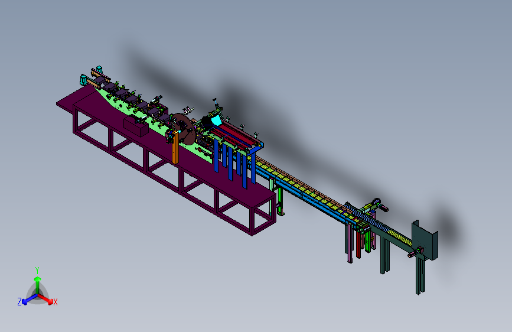Screen dimensions: 512x332
Task: Select the purple rectangular box on the table
Action: click(x=136, y=126)
